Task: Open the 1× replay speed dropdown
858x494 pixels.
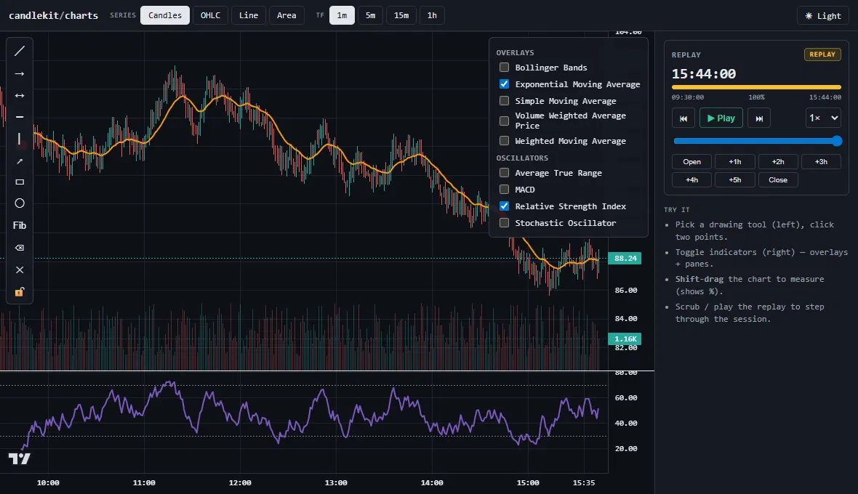Action: click(x=823, y=118)
